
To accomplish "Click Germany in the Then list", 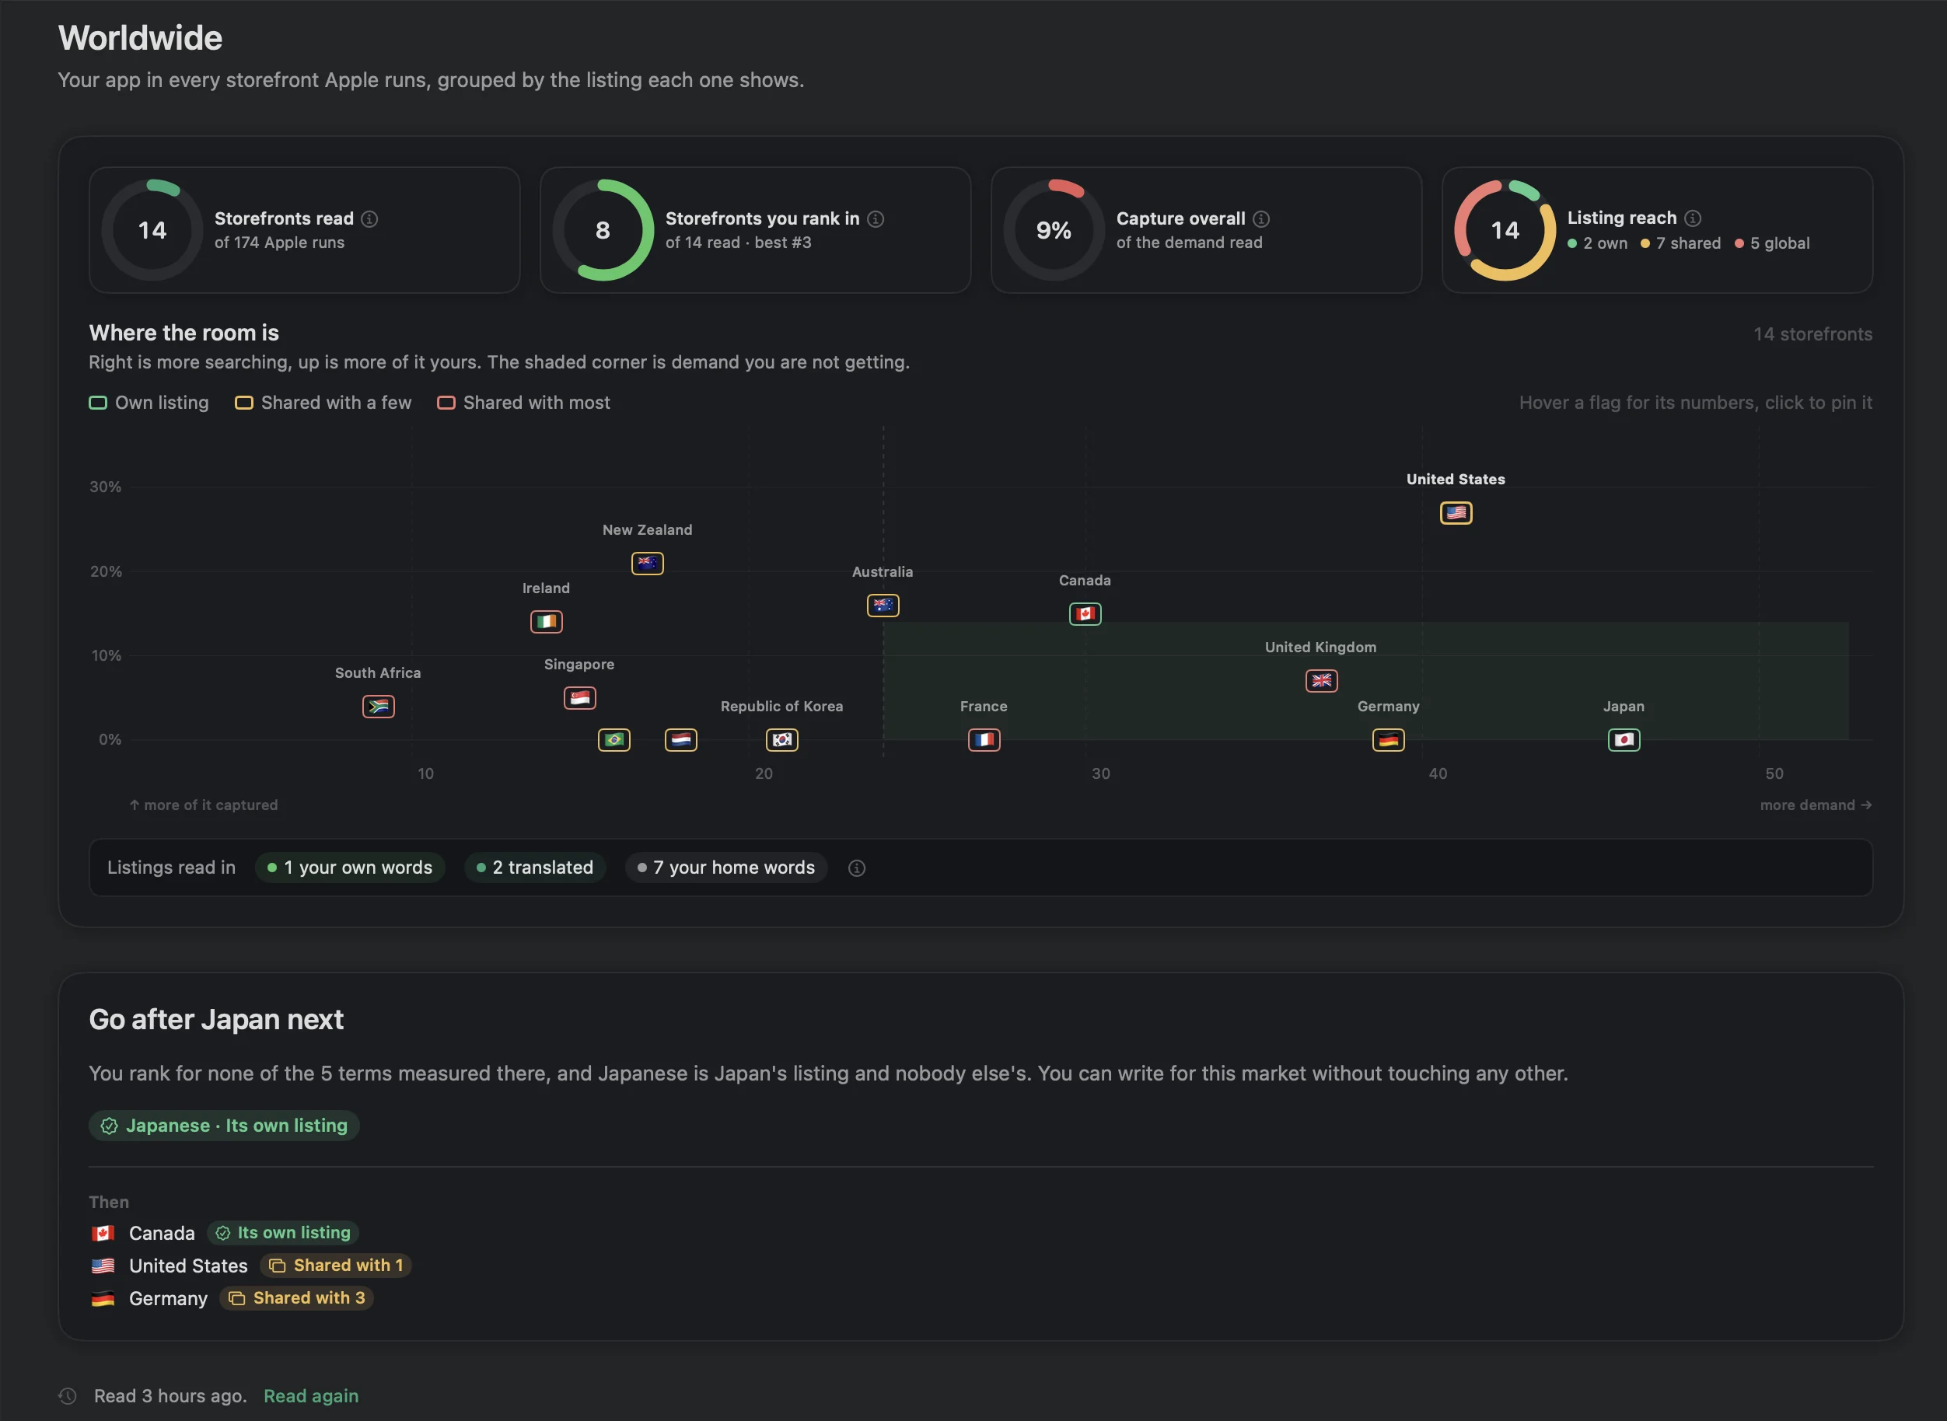I will (x=168, y=1299).
